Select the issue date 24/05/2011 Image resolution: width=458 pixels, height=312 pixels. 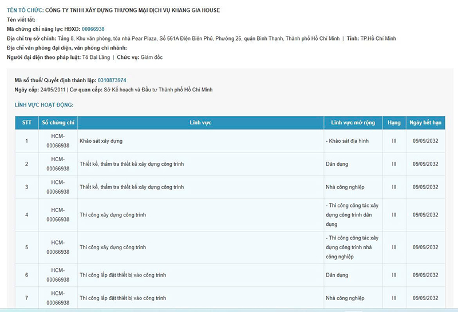coord(53,90)
